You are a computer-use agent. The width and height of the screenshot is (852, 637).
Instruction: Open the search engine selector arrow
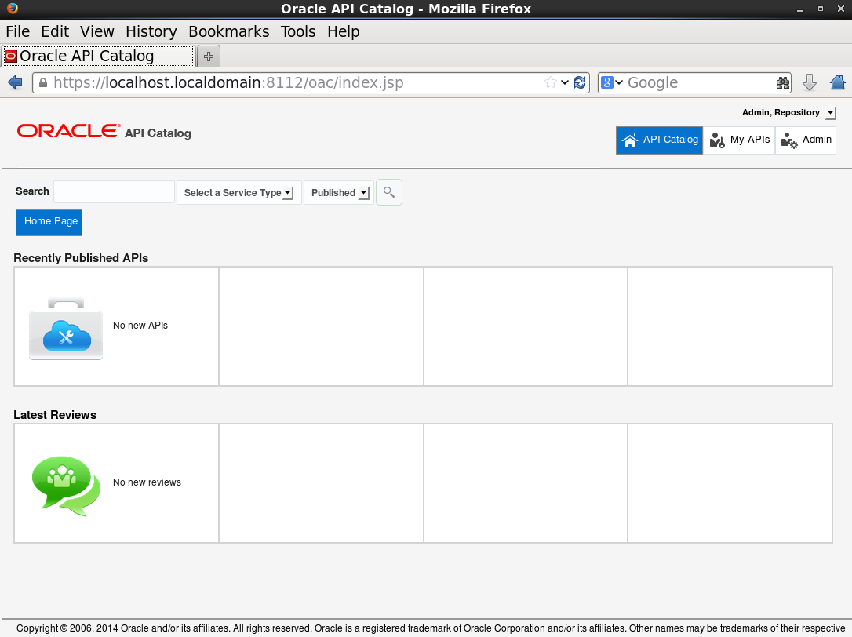[619, 82]
